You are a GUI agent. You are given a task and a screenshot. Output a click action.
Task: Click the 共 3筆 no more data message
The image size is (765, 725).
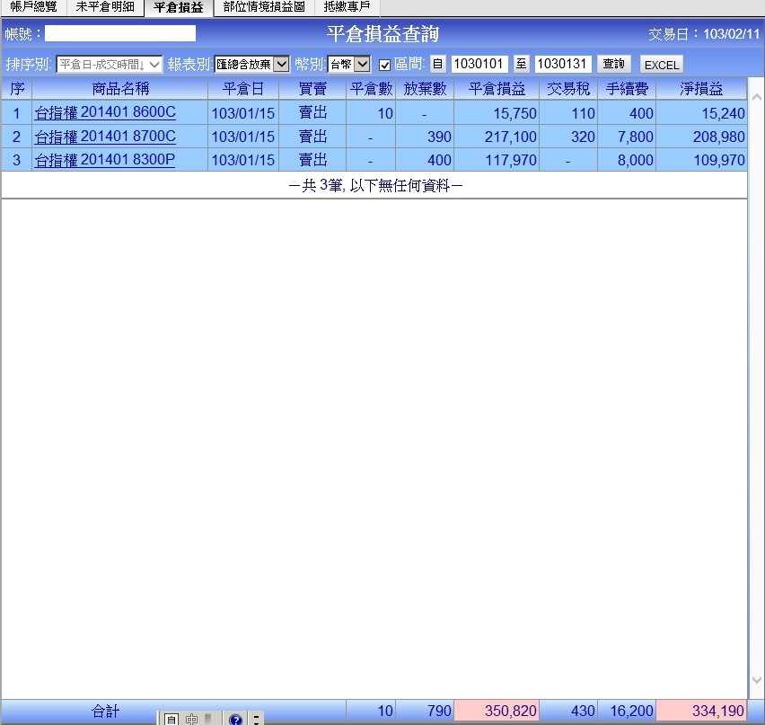375,186
